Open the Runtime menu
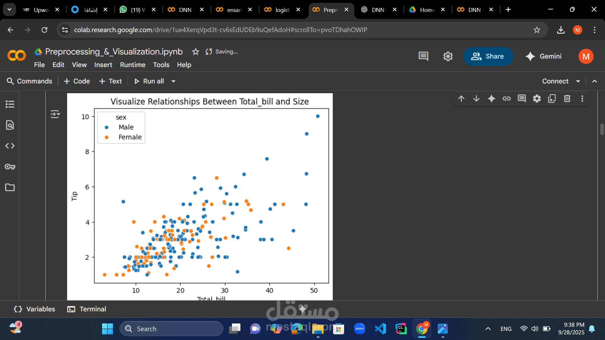 coord(132,65)
